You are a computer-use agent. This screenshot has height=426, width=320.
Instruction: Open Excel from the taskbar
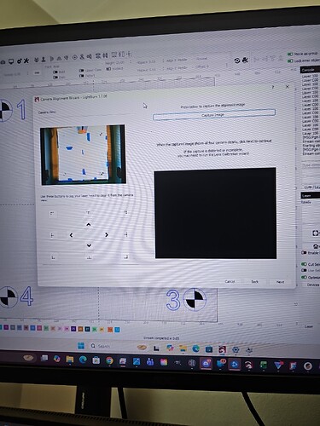pyautogui.click(x=264, y=366)
